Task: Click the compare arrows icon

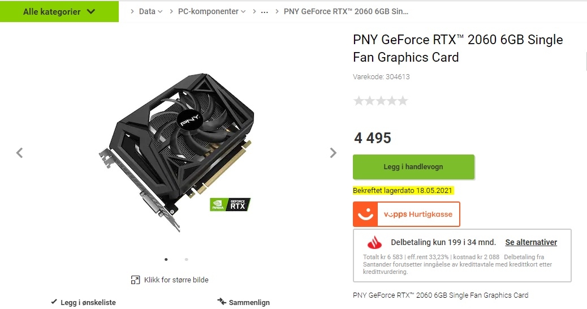Action: [x=222, y=302]
